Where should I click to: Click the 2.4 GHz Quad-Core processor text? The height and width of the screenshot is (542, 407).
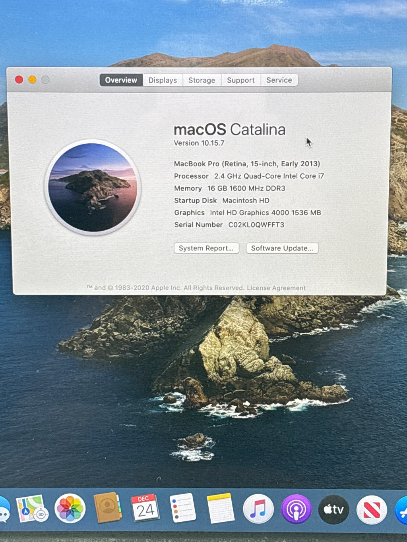pos(269,176)
